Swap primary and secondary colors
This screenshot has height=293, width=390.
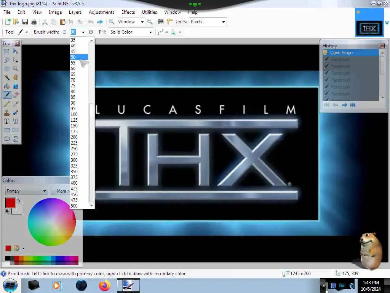point(19,200)
